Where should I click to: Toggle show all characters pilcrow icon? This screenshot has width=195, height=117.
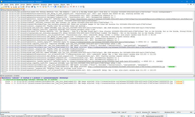coord(51,7)
